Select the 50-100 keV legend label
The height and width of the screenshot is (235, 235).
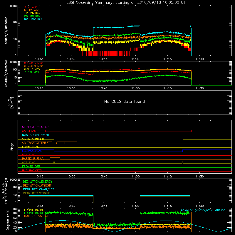(33, 19)
